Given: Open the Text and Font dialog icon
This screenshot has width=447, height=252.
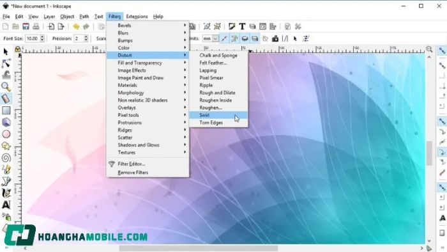Looking at the screenshot, I should [242, 26].
